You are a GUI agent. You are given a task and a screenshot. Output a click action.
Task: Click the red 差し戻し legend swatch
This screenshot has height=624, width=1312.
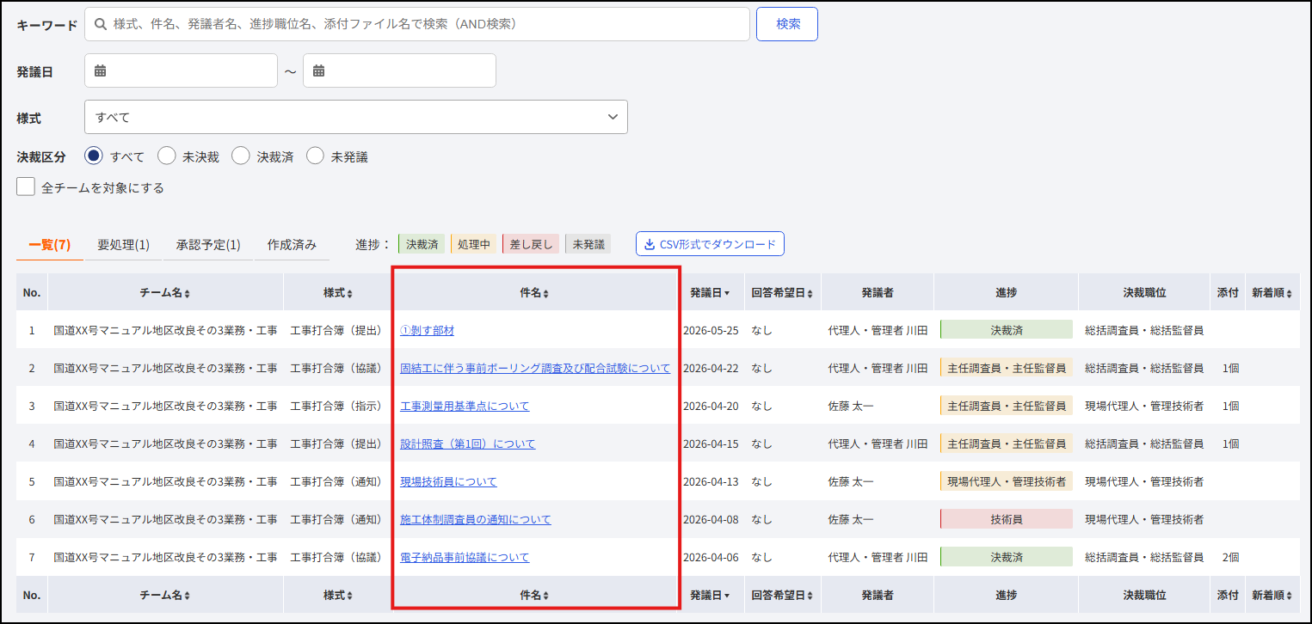coord(531,245)
